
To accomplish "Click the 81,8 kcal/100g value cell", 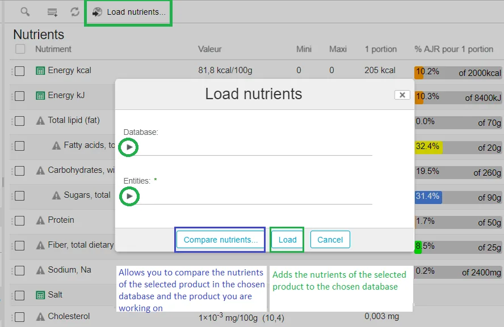I will (225, 70).
